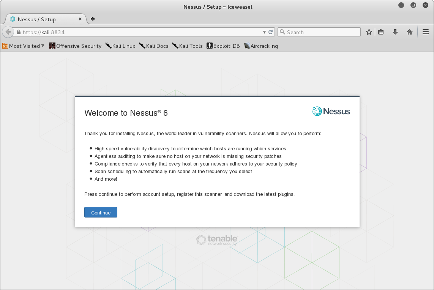
Task: Click the 'Welcome to Nessus 6' heading
Action: (126, 113)
